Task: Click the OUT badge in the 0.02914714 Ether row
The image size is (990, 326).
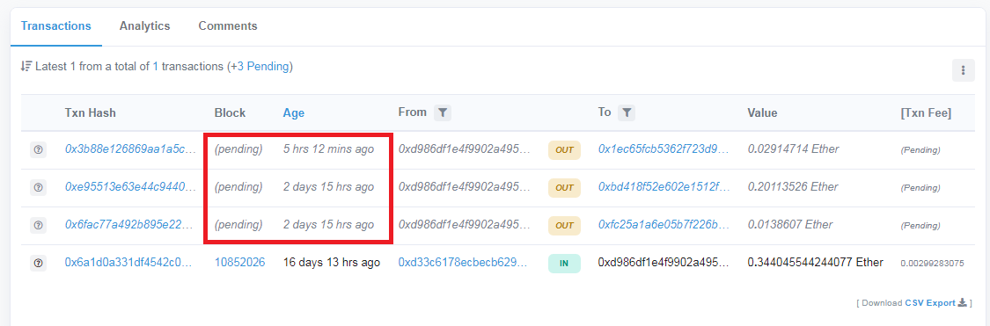Action: click(564, 150)
